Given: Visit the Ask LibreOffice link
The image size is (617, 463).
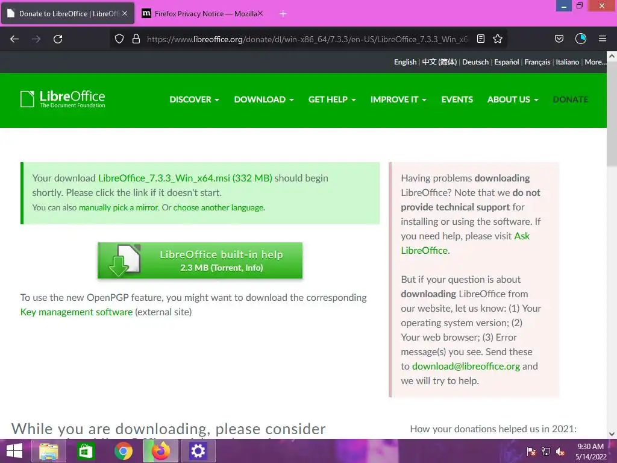Looking at the screenshot, I should [465, 243].
